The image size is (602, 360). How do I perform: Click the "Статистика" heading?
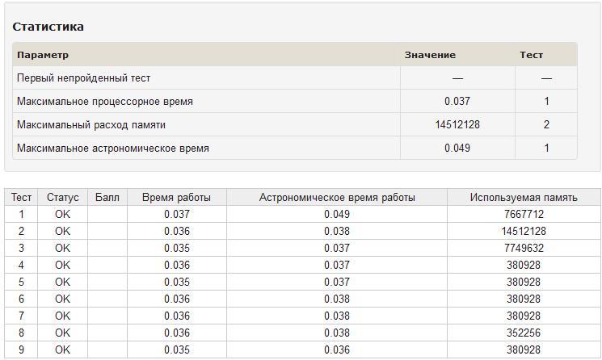[x=48, y=27]
